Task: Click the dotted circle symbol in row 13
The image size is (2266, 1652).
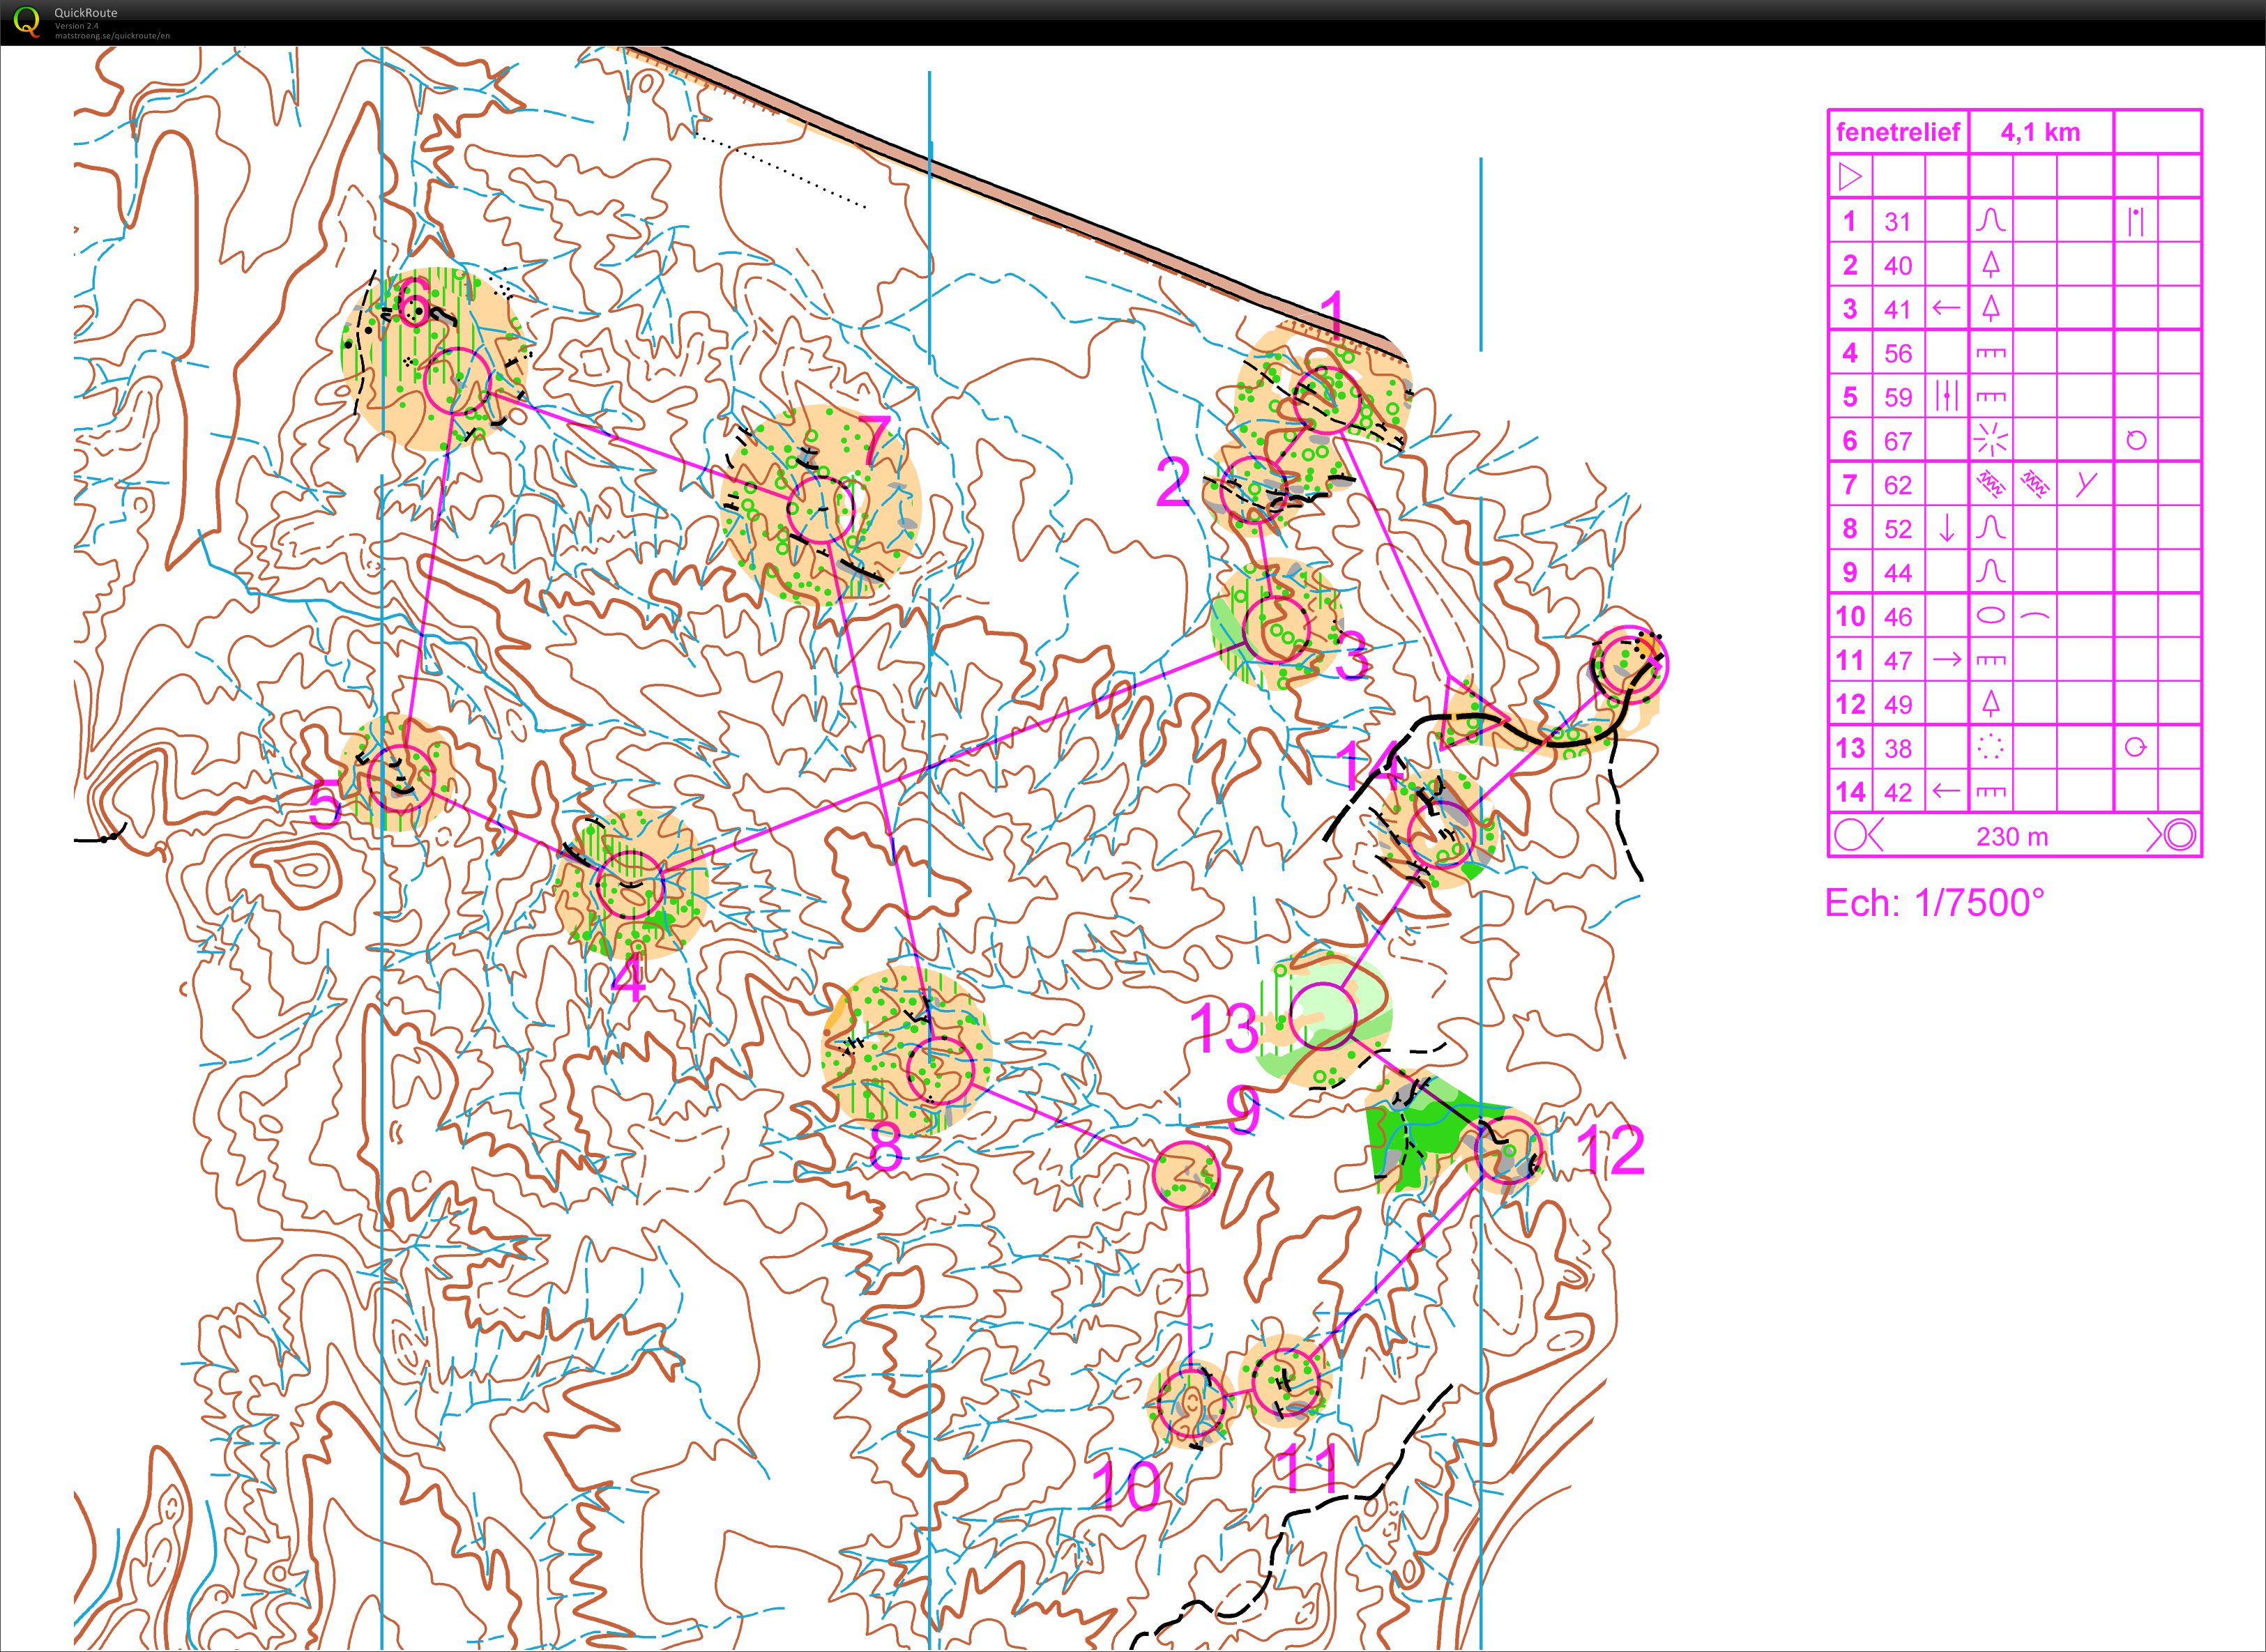Action: click(1991, 747)
